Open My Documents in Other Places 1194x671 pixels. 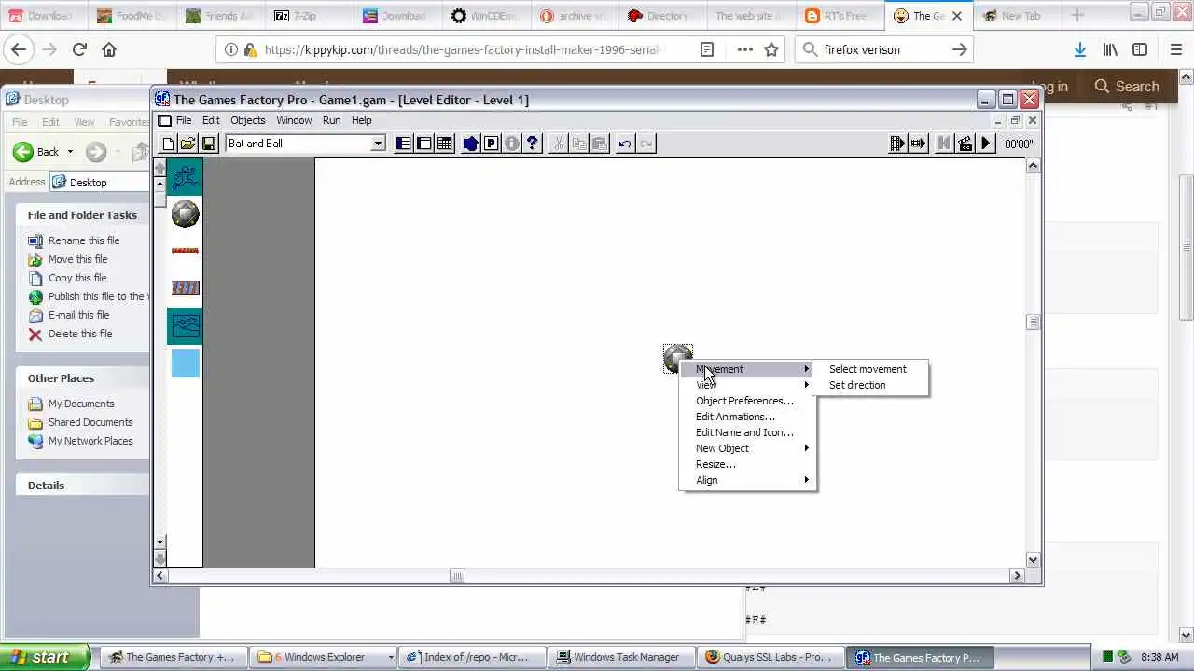click(81, 404)
